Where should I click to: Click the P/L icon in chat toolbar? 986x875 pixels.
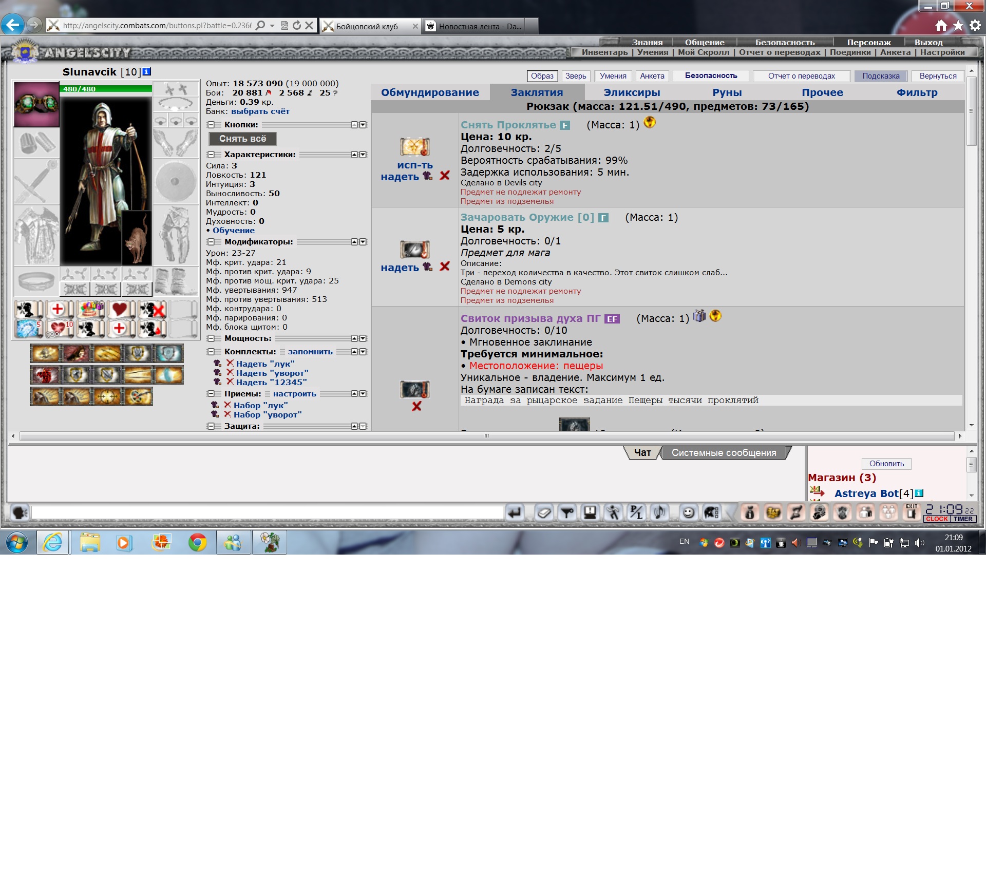636,512
